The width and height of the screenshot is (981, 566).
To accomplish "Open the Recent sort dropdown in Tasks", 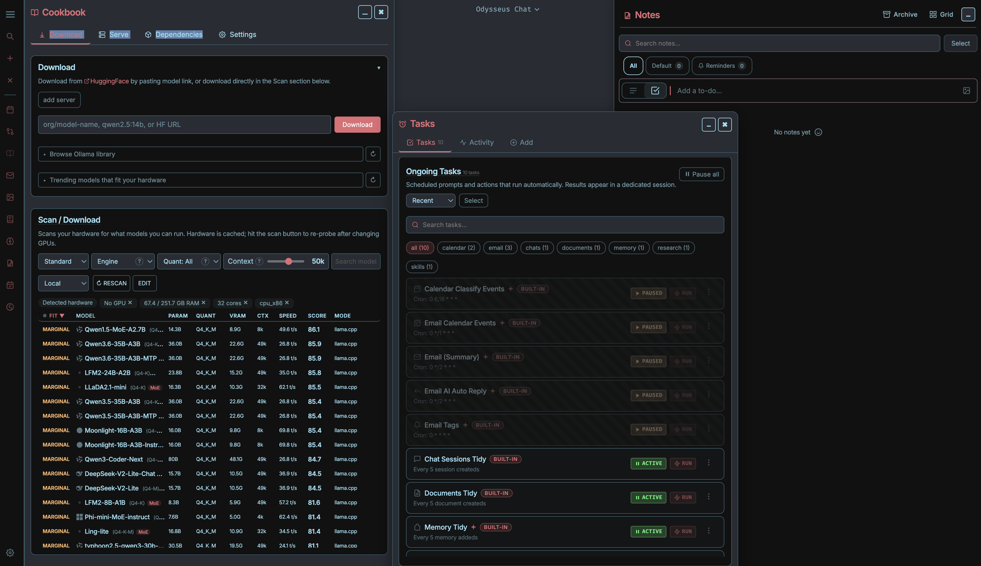I will click(x=431, y=200).
